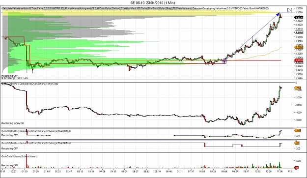This screenshot has width=307, height=178.
Task: Click the -4000 label on cumulative delta axis
Action: [x=298, y=113]
